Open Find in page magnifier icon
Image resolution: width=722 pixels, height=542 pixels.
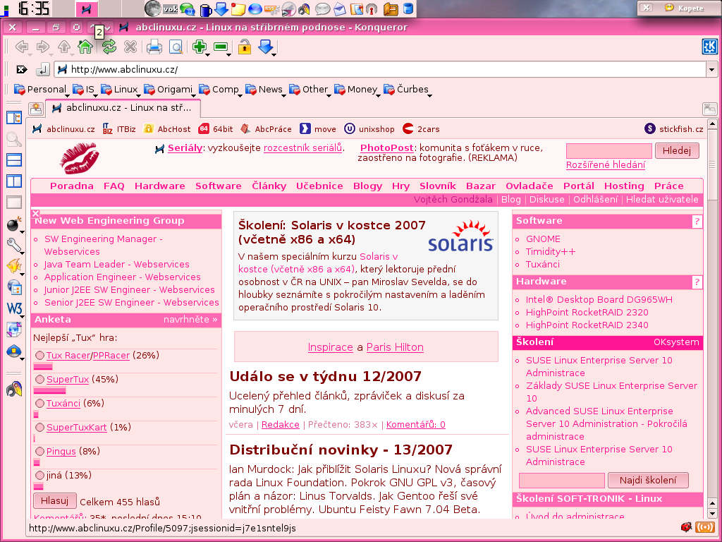pos(176,47)
